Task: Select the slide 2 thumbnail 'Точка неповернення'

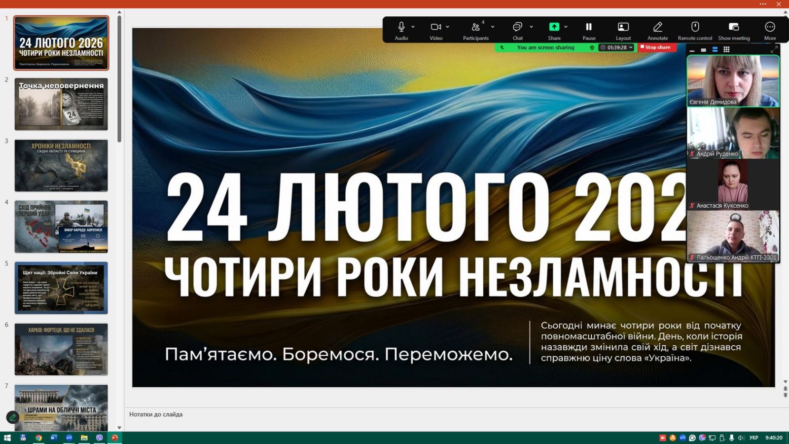Action: [x=61, y=104]
